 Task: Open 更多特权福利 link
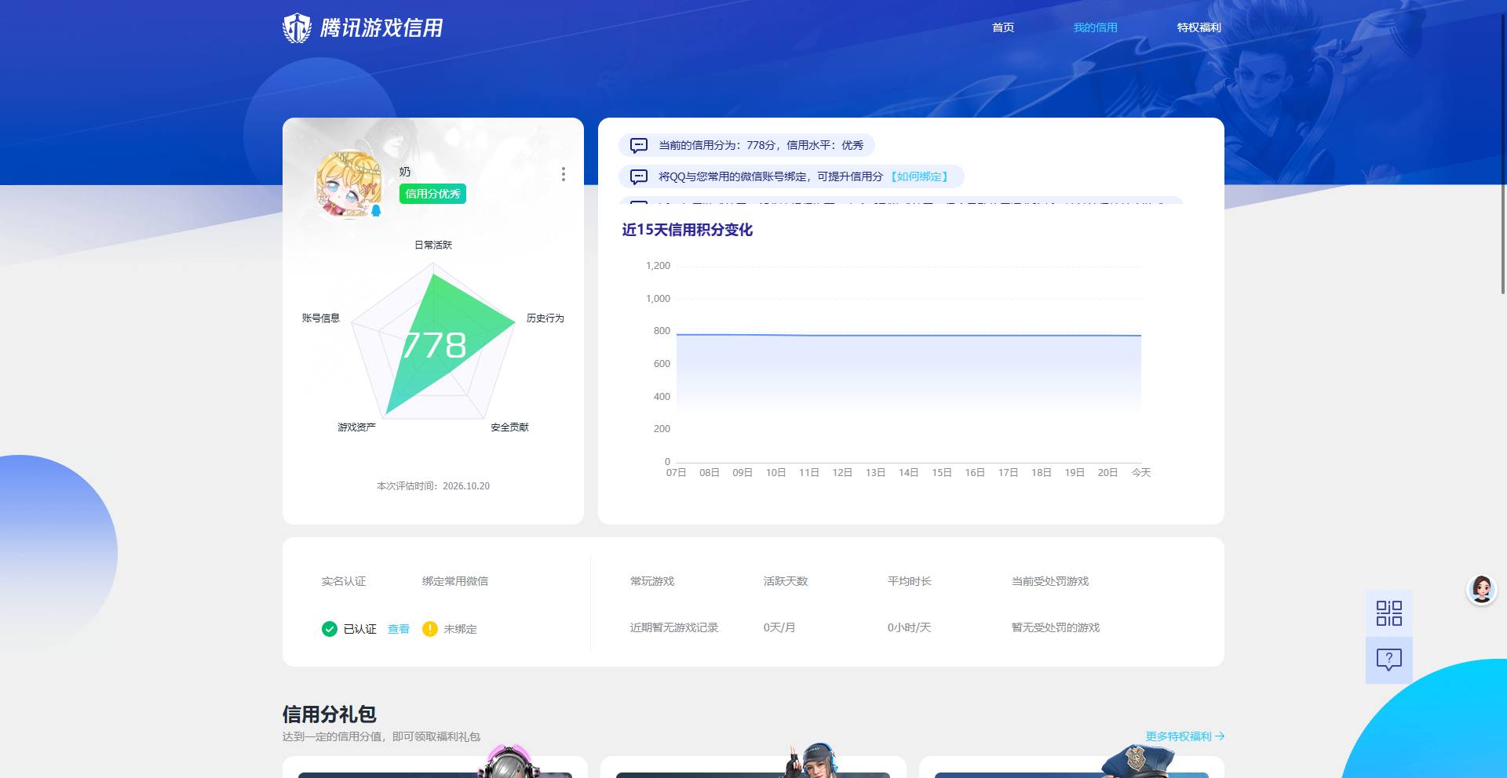tap(1184, 736)
